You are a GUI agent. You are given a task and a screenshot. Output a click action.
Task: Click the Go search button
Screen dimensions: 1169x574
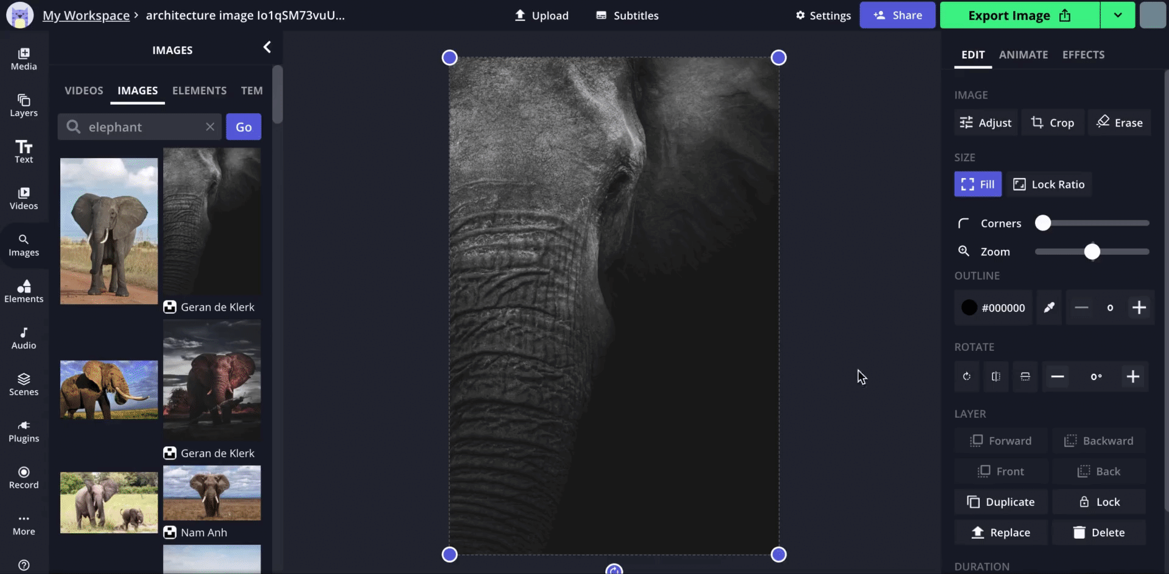244,127
